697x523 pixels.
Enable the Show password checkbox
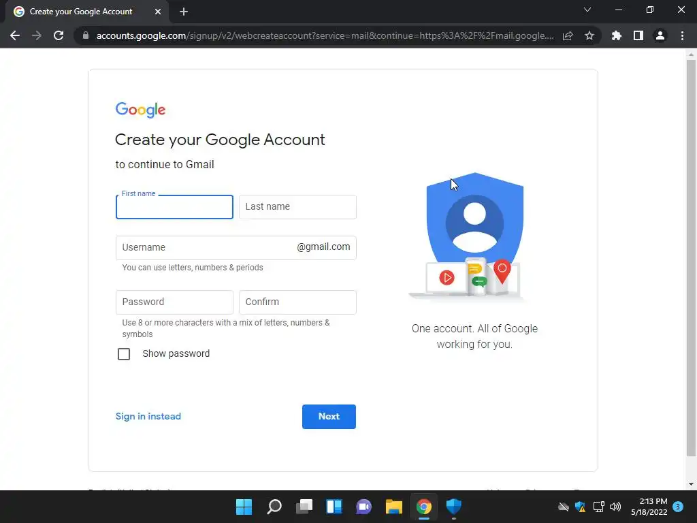(124, 354)
